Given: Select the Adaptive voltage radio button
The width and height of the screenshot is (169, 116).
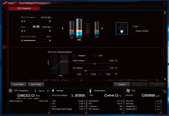Looking at the screenshot, I should pyautogui.click(x=74, y=56).
